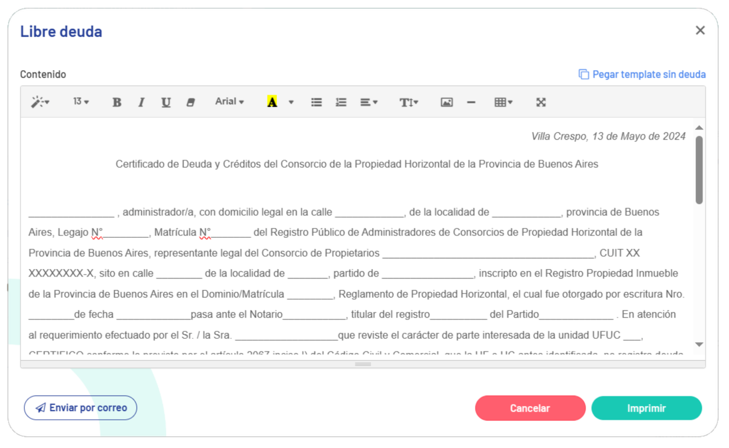Screen dimensions: 729x448
Task: Open the Arial font family dropdown
Action: (x=229, y=101)
